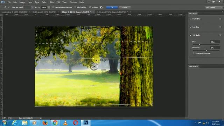Click the tilt-shift center pin on canvas
The width and height of the screenshot is (224, 126).
pos(94,66)
